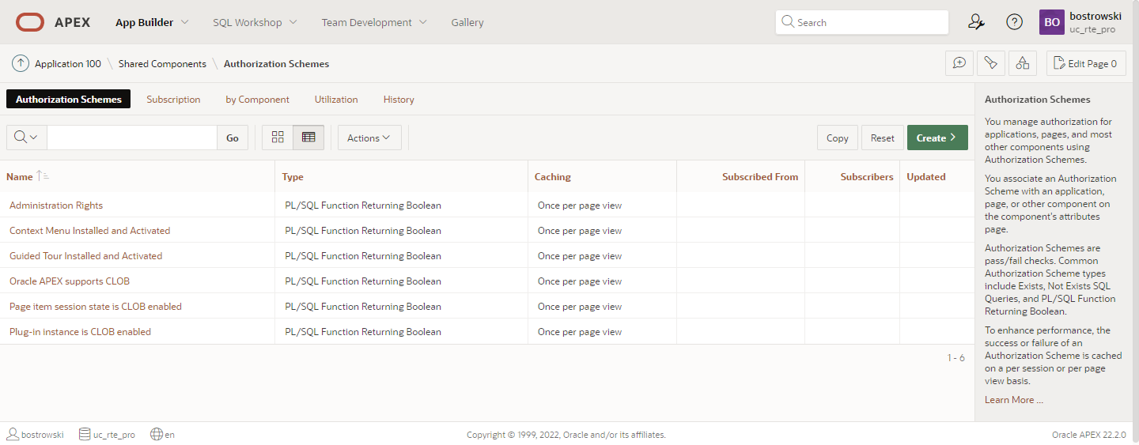Open the administration wrench icon
1139x445 pixels.
click(x=976, y=22)
